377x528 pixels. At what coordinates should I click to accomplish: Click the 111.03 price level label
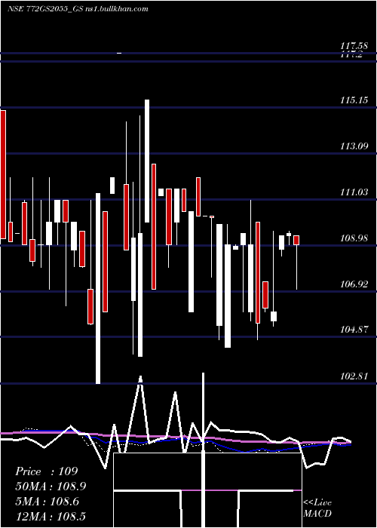[354, 192]
